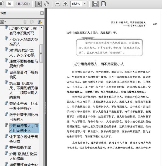This screenshot has height=166, width=162.
Task: Click the new bookmark icon
Action: 32,22
